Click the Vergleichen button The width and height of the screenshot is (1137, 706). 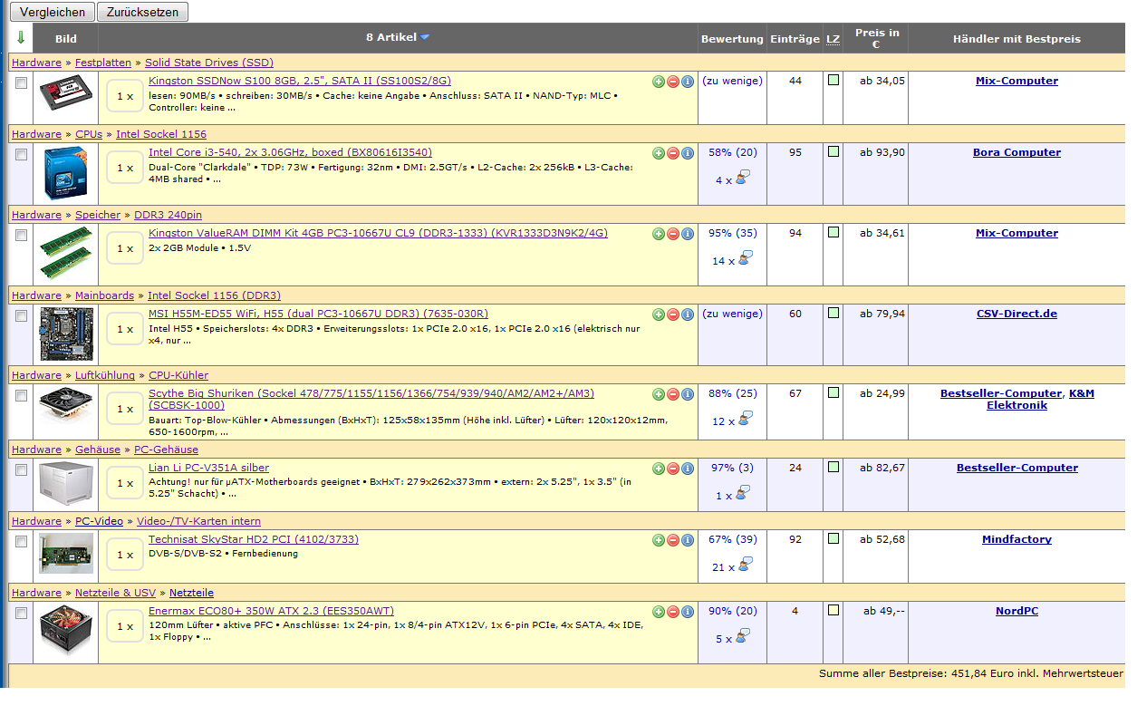tap(53, 12)
